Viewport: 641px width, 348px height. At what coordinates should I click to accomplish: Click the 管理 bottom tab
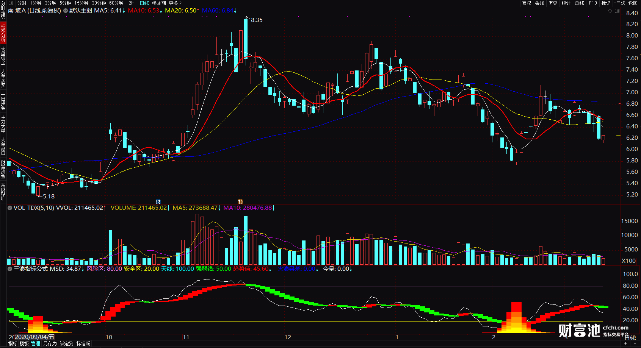point(36,344)
